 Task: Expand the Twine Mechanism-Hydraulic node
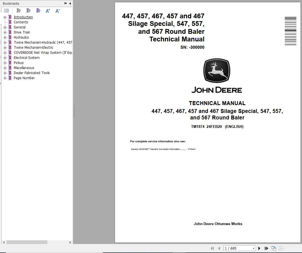click(5, 43)
